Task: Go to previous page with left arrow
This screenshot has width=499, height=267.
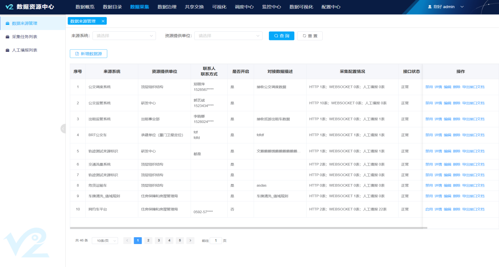Action: (x=127, y=241)
